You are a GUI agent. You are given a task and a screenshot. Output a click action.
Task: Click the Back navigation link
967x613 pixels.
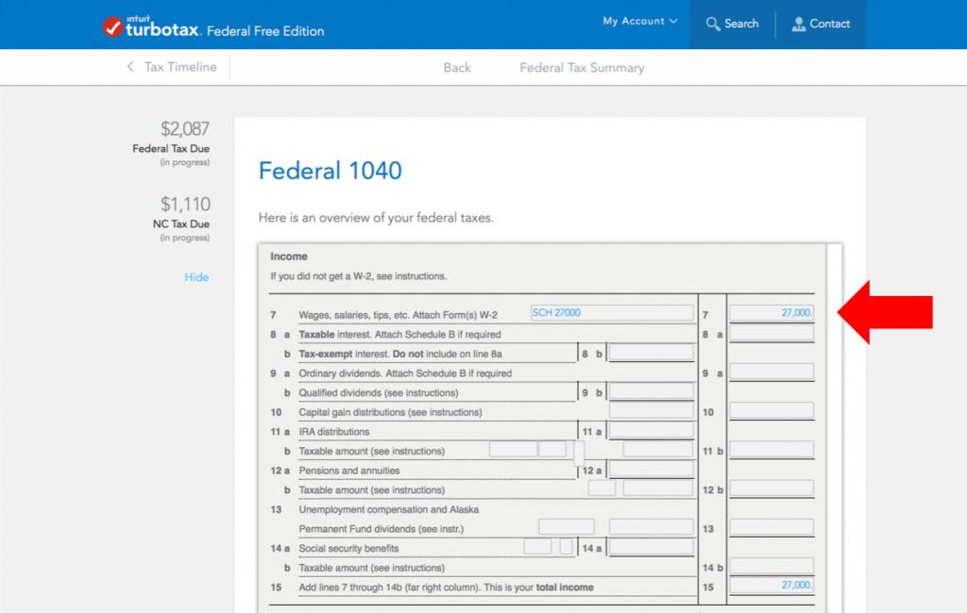click(x=456, y=67)
